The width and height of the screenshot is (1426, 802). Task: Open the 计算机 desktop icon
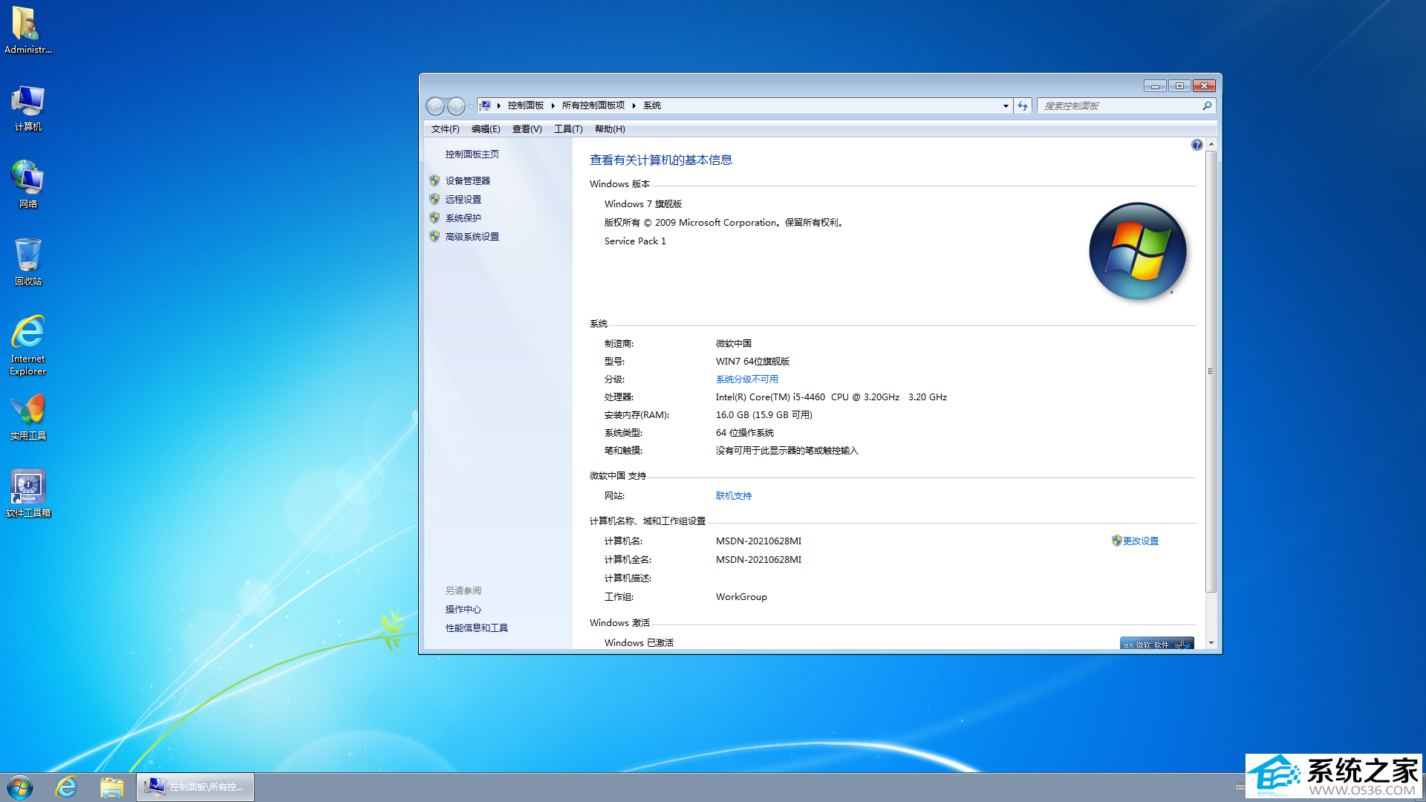pos(27,108)
